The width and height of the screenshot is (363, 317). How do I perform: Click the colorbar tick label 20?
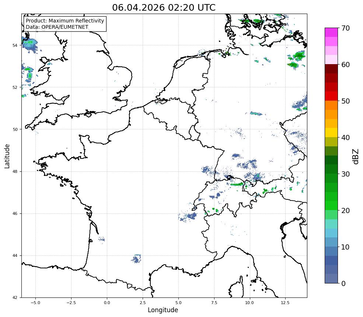[345, 211]
